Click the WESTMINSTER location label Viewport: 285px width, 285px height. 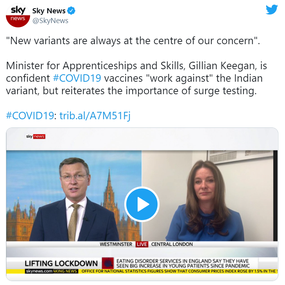coord(116,244)
